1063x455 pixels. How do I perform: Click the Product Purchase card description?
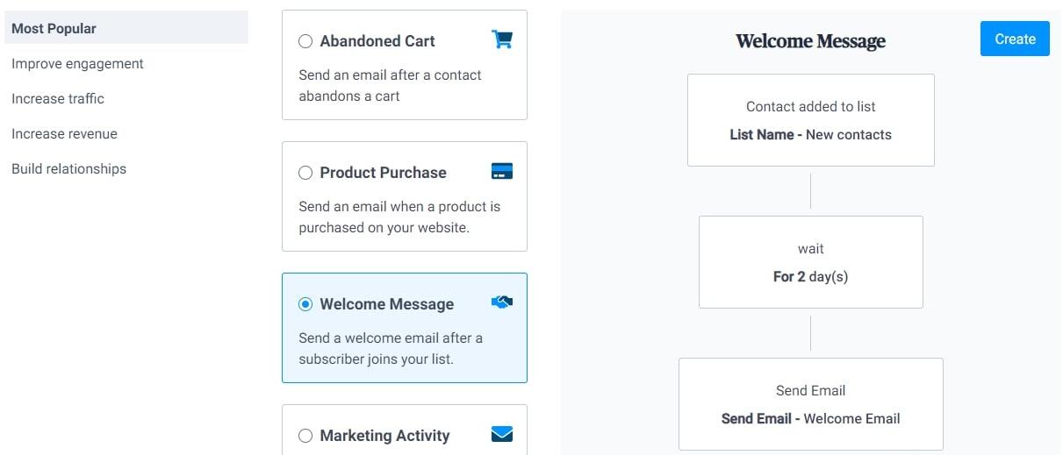click(x=399, y=217)
